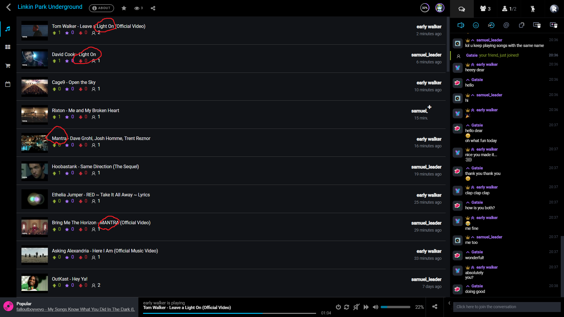Open samuel_leader's name in same name message
Image resolution: width=564 pixels, height=317 pixels.
pyautogui.click(x=489, y=40)
